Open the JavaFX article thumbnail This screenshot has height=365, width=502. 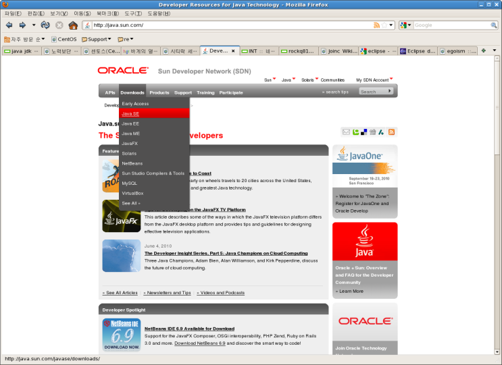[122, 216]
